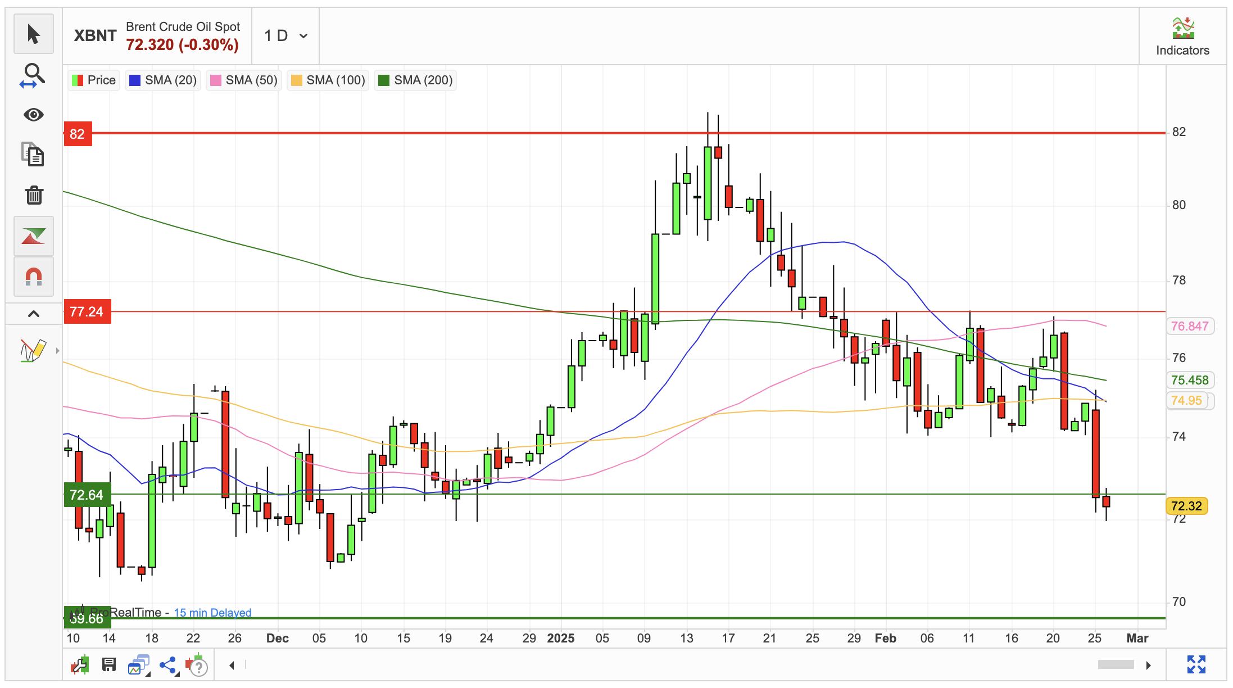Open the Indicators panel
Image resolution: width=1233 pixels, height=688 pixels.
pyautogui.click(x=1182, y=36)
